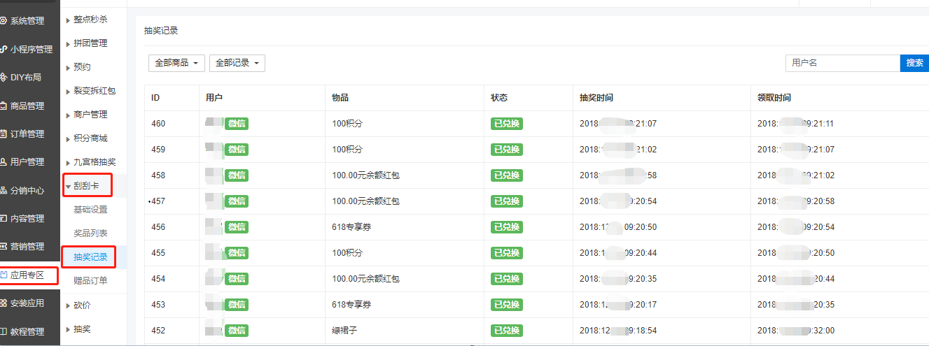This screenshot has height=346, width=929.
Task: Click the 分销中心 sidebar icon
Action: point(4,190)
